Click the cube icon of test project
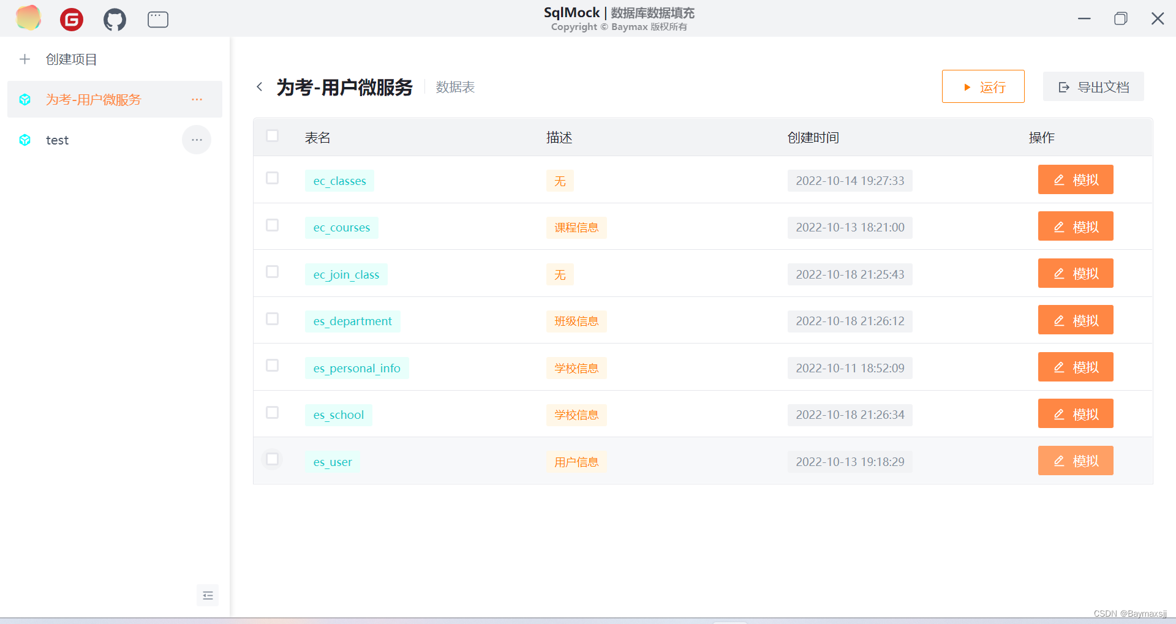 tap(25, 140)
